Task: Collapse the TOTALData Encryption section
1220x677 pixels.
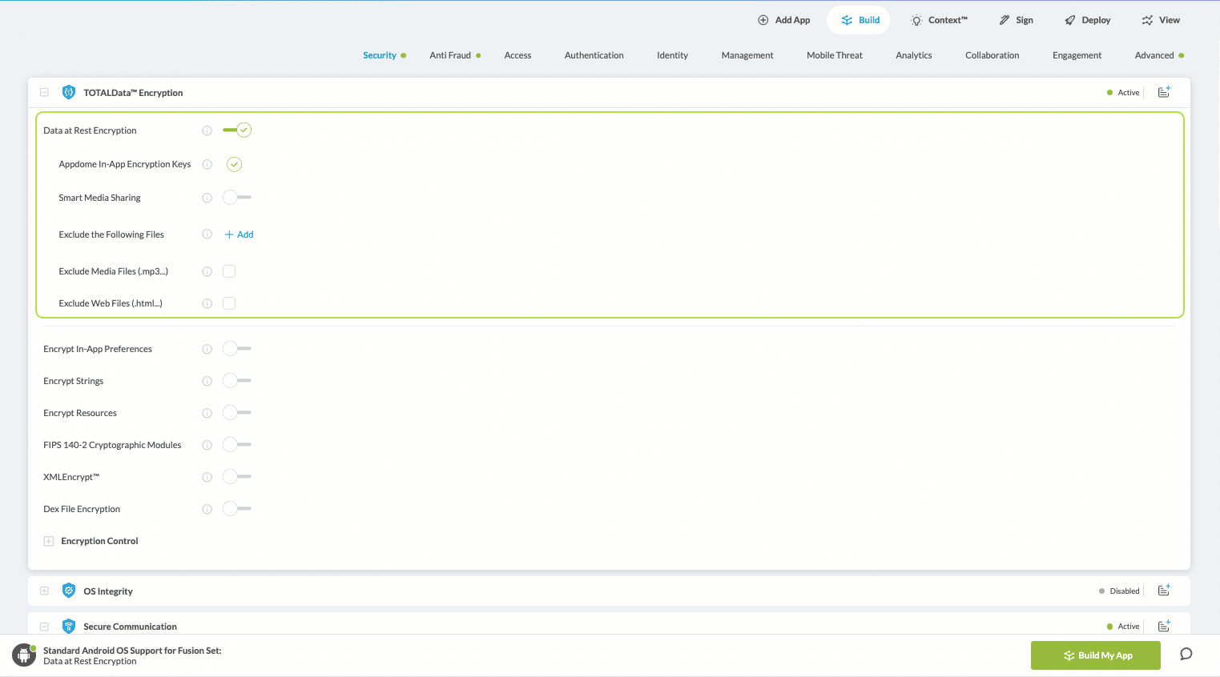Action: pyautogui.click(x=44, y=92)
